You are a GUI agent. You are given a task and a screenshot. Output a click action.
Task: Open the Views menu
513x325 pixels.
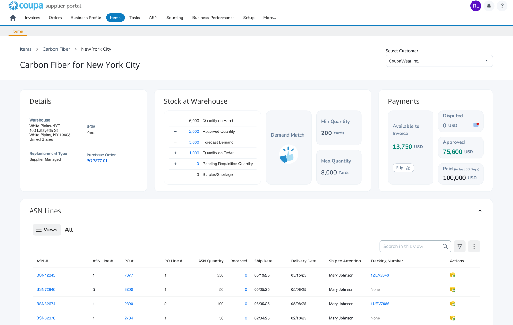click(x=47, y=230)
